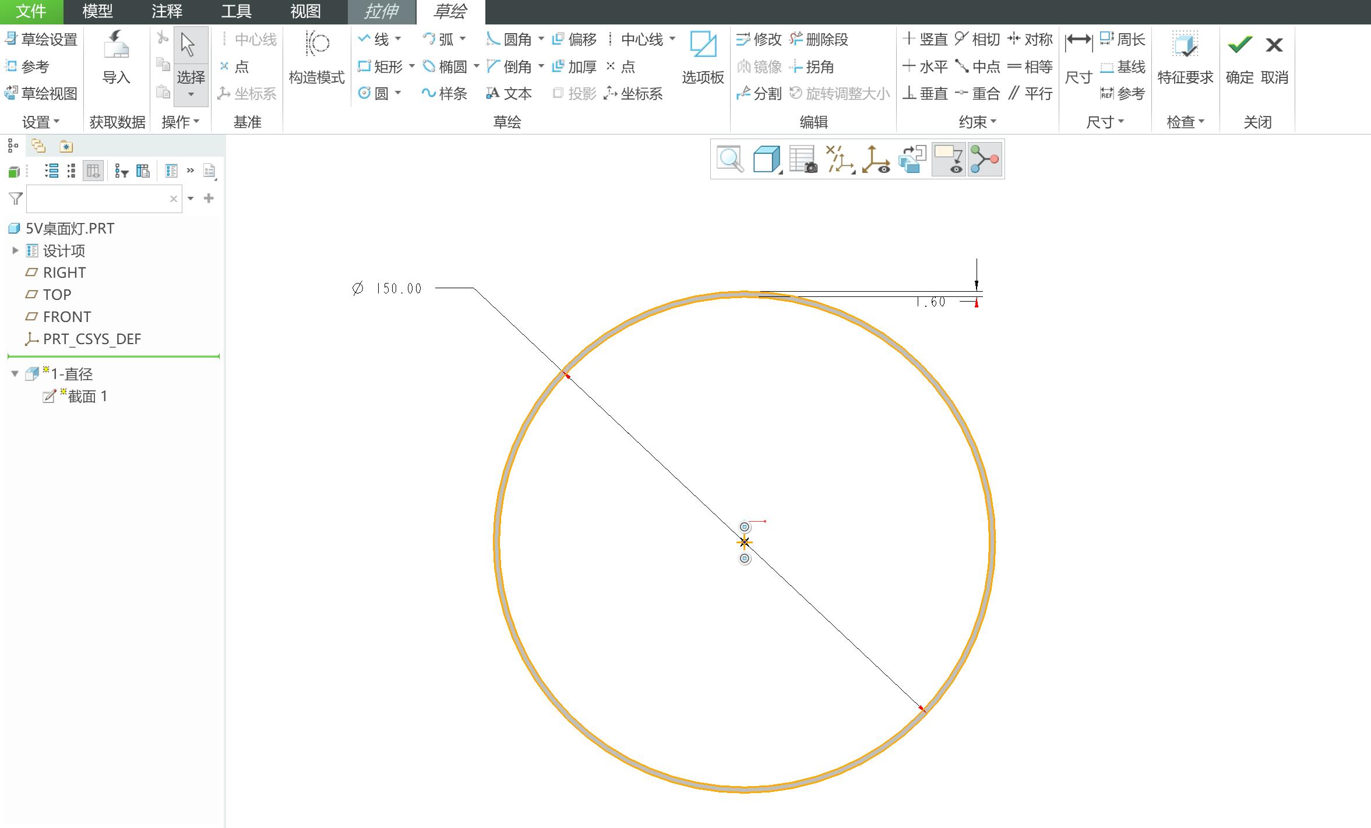
Task: Open the 圆 circle dropdown arrow
Action: pos(398,93)
